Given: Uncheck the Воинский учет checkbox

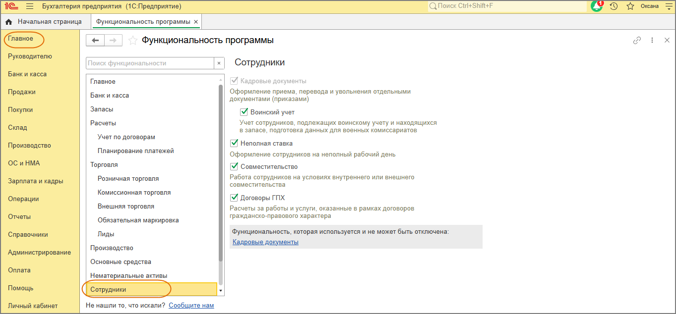Looking at the screenshot, I should [244, 112].
